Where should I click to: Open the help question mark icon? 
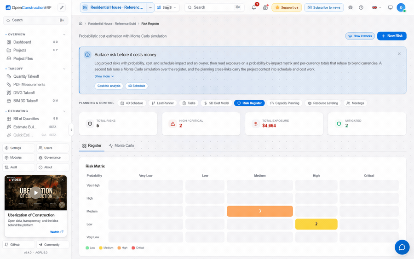361,7
